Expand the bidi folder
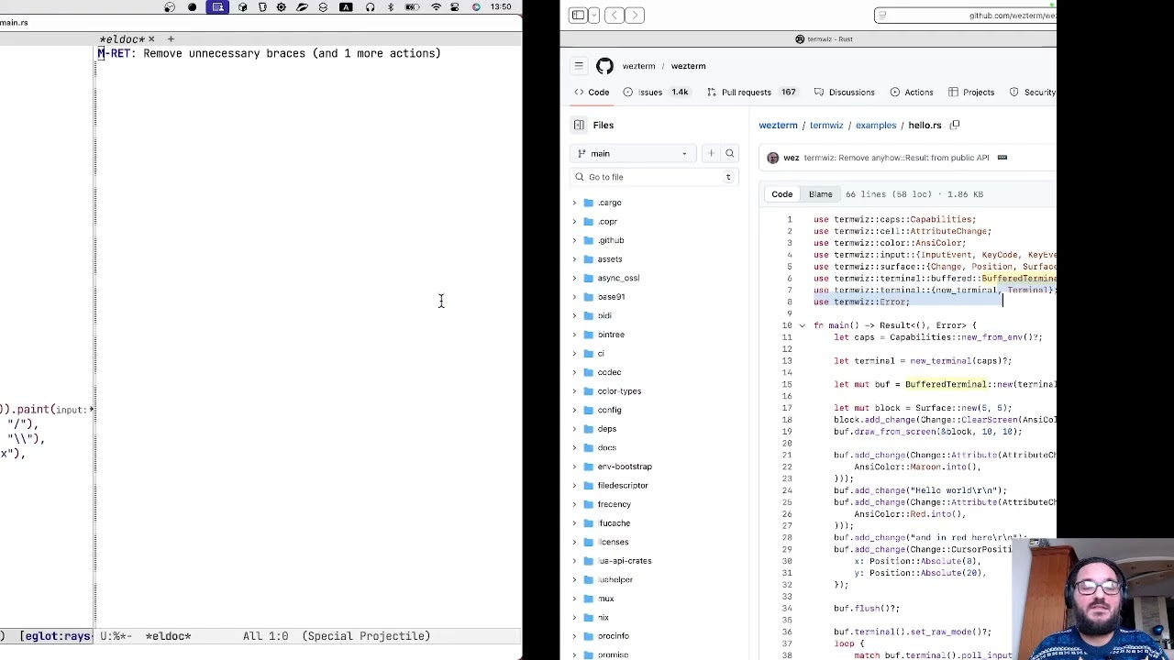The image size is (1174, 660). pos(575,315)
